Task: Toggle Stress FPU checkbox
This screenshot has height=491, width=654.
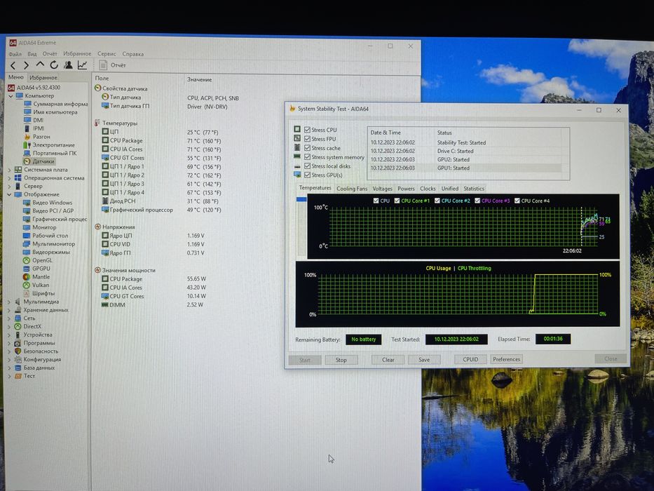Action: click(x=308, y=139)
